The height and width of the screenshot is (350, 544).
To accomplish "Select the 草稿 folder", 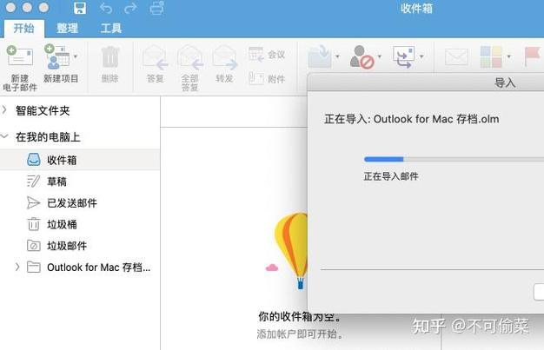I will point(80,182).
